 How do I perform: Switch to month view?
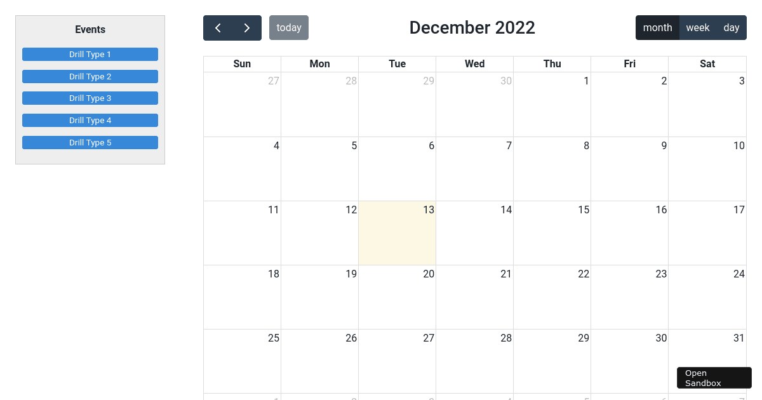657,28
